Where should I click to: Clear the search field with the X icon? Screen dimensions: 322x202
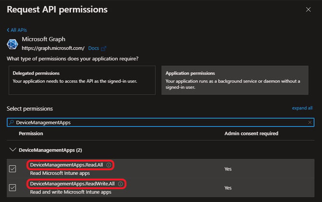coord(310,123)
